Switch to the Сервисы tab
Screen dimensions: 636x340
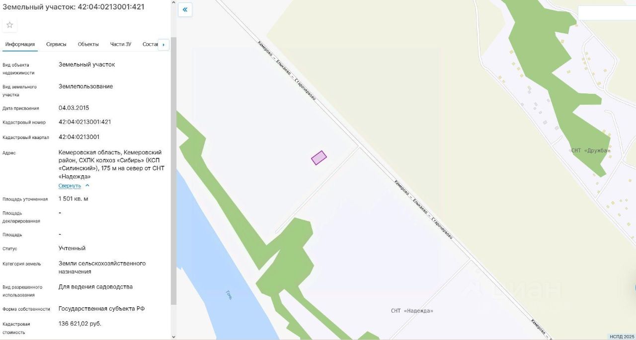click(x=56, y=44)
